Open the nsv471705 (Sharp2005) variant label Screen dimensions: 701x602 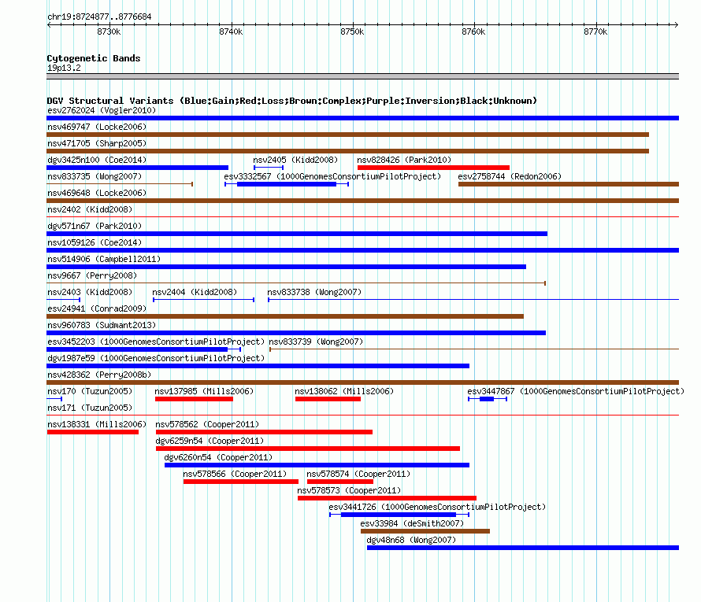pos(97,143)
